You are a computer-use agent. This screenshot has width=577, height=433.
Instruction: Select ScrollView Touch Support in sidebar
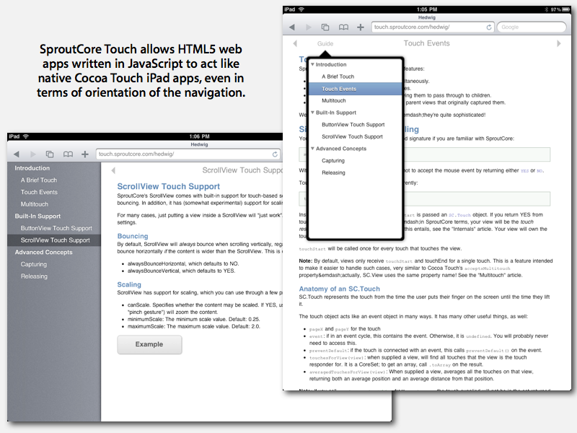coord(53,240)
